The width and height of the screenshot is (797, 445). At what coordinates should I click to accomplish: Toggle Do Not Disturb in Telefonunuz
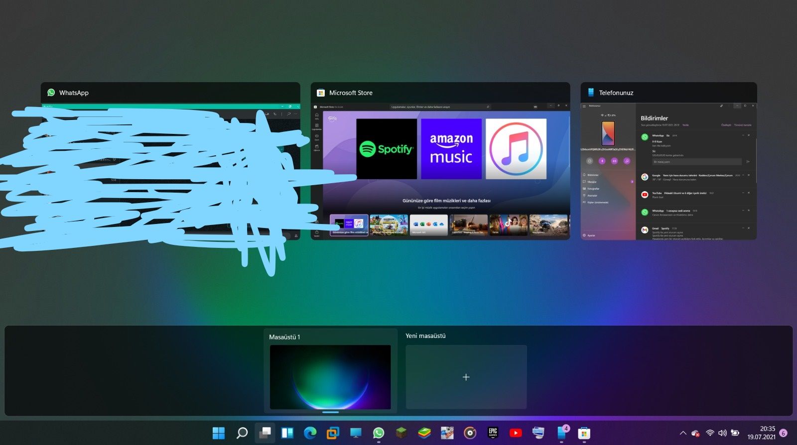click(590, 161)
